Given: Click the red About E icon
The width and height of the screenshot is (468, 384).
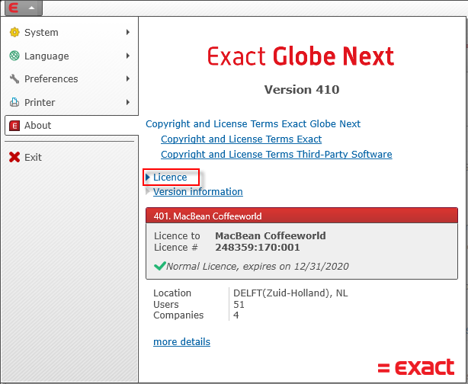Looking at the screenshot, I should [14, 126].
